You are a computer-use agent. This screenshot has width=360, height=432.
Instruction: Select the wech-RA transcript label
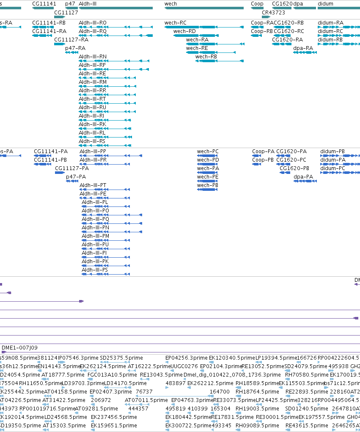click(197, 40)
